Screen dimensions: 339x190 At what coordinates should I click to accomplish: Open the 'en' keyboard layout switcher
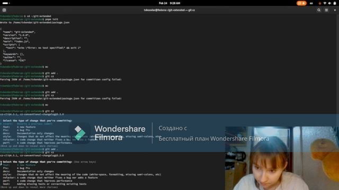coord(311,3)
